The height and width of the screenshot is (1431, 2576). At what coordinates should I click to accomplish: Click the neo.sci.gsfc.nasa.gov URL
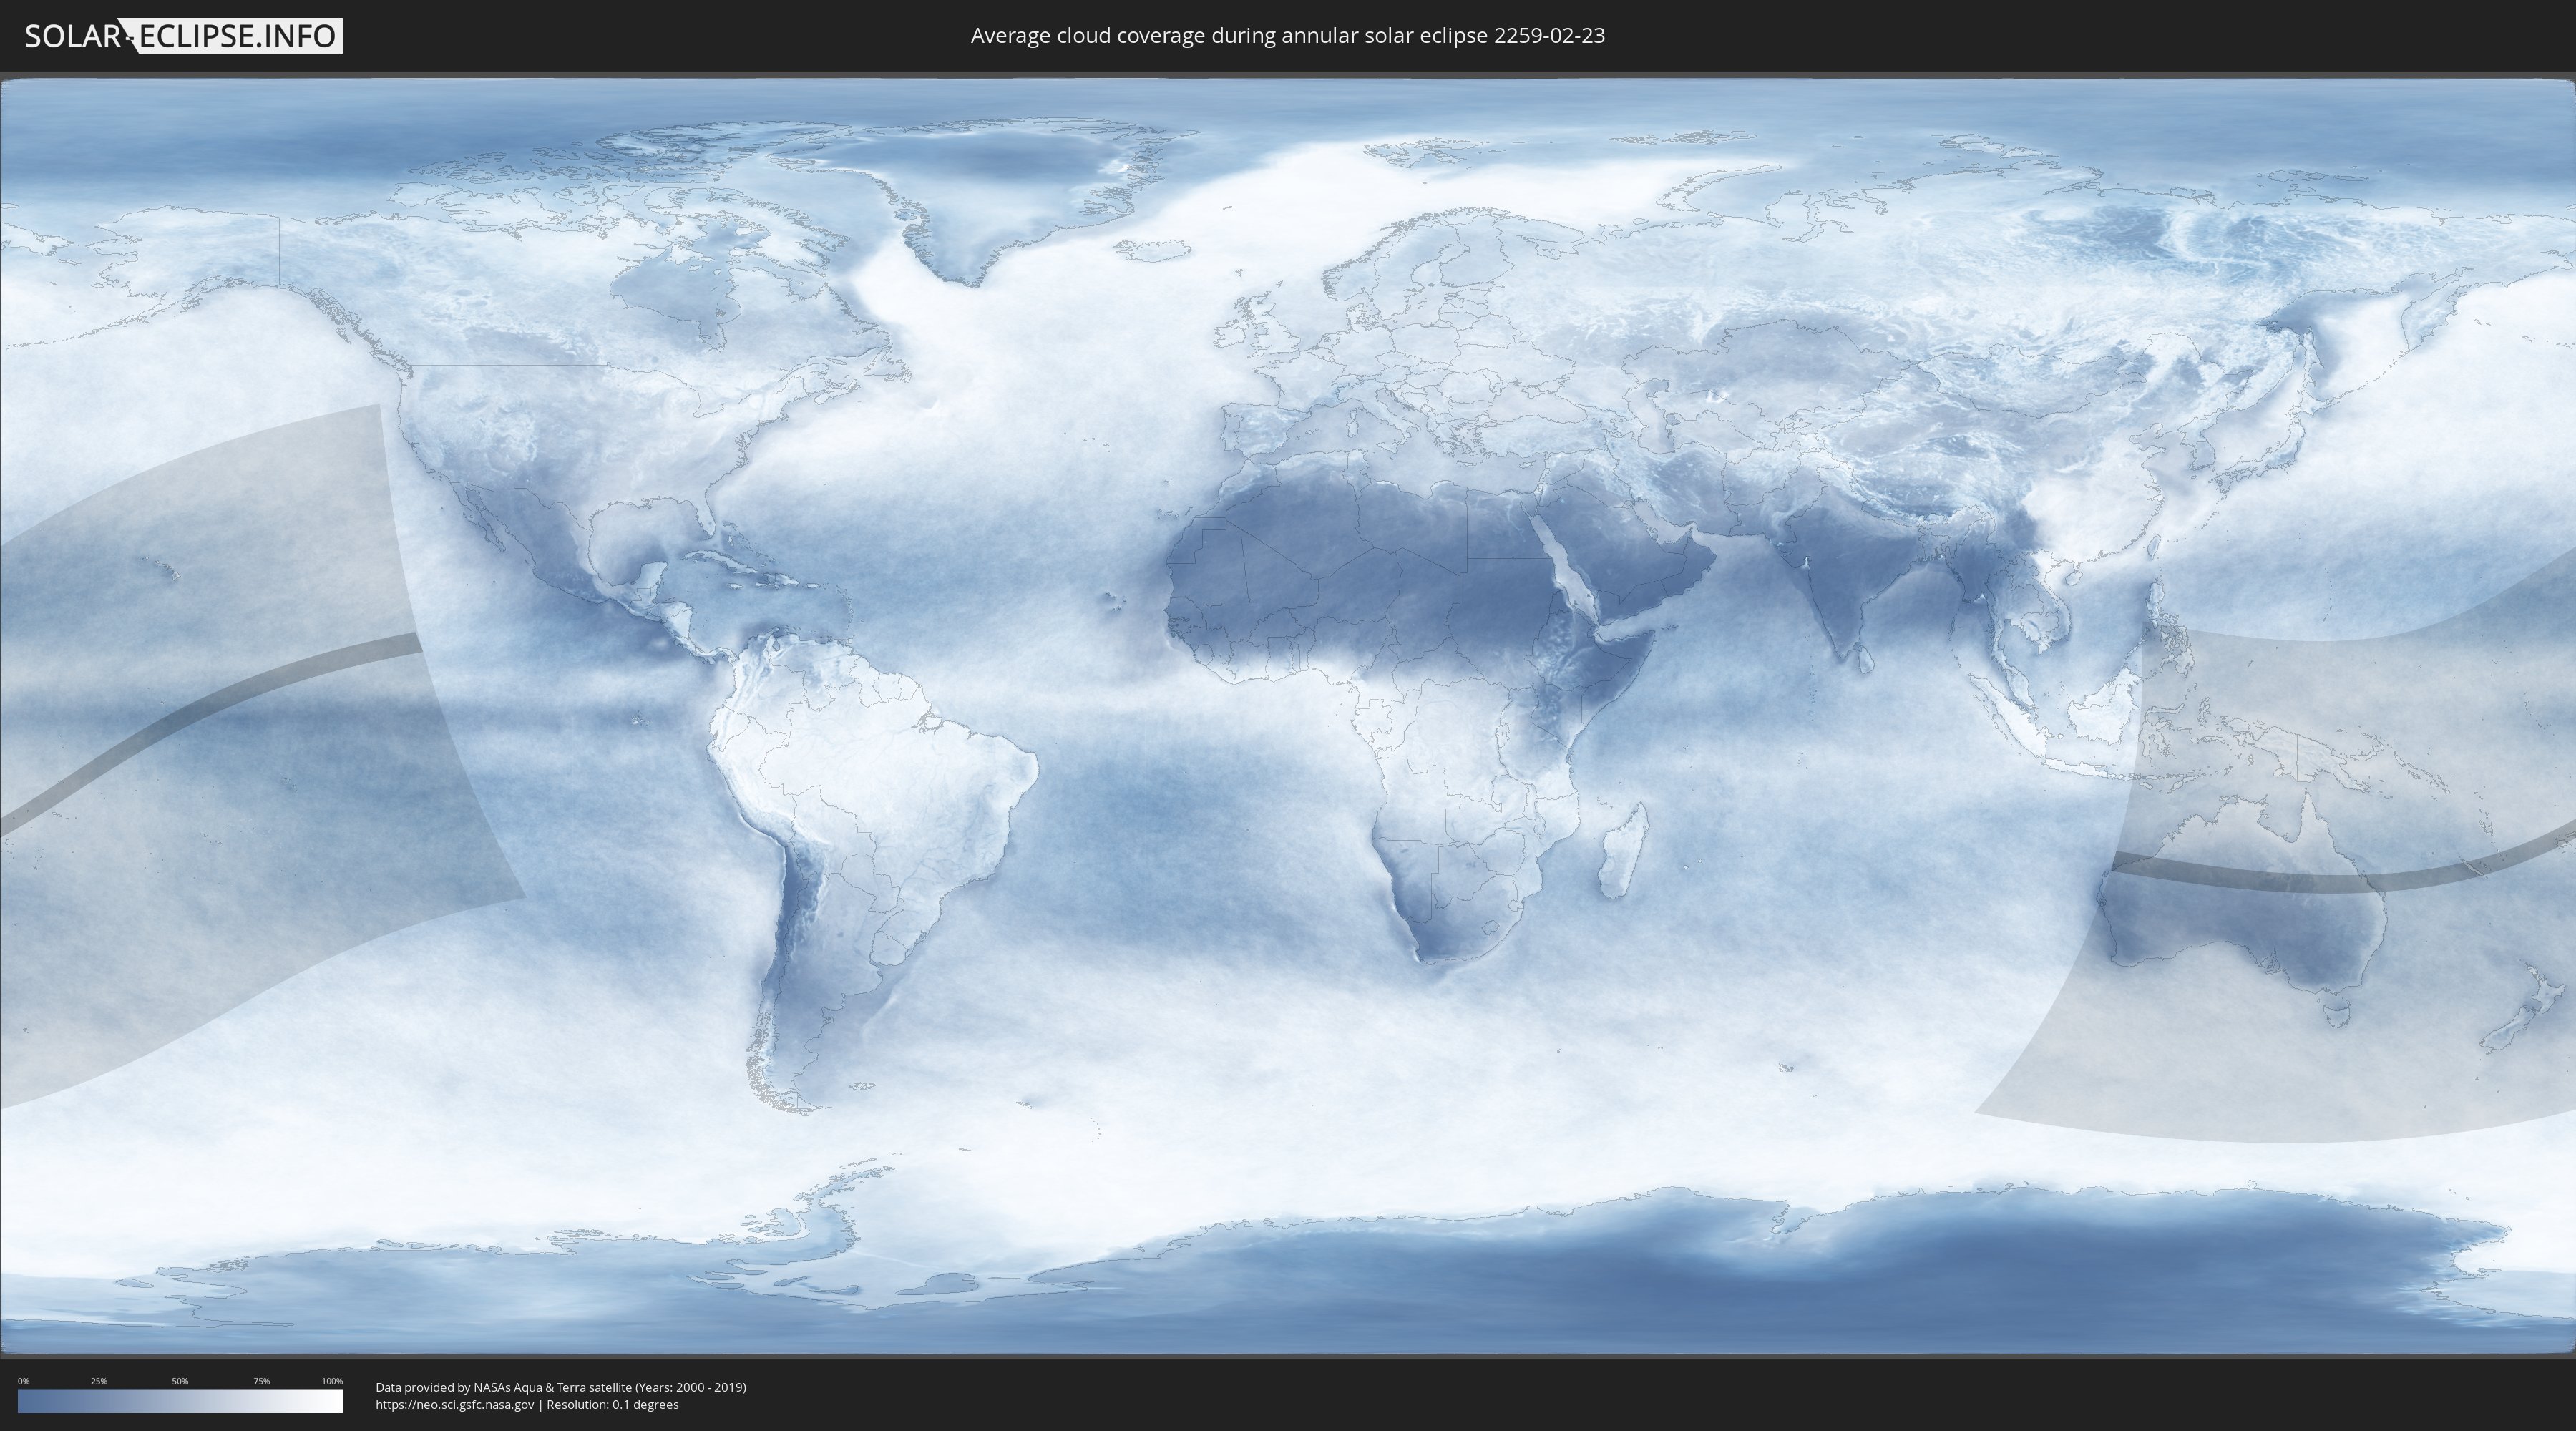[455, 1404]
